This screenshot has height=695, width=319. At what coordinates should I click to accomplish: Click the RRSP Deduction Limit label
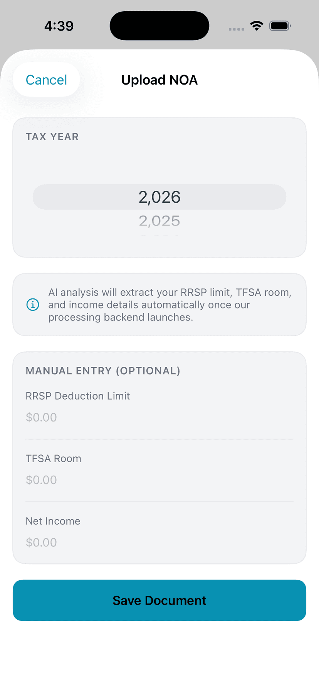[78, 396]
